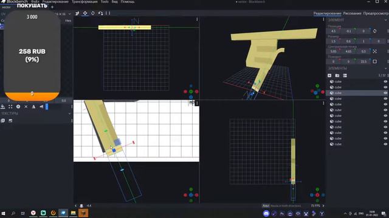Viewport: 389px width, 218px height.
Task: Open the Трансформация menu
Action: point(84,1)
